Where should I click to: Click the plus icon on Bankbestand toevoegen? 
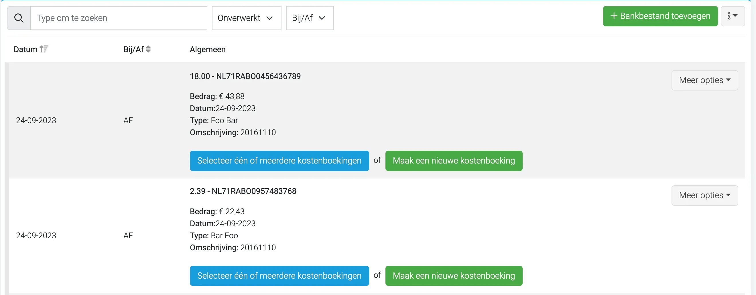pos(614,16)
